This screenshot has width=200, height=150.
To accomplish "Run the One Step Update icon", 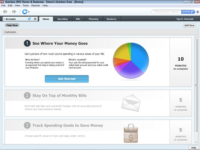I will pyautogui.click(x=25, y=12).
